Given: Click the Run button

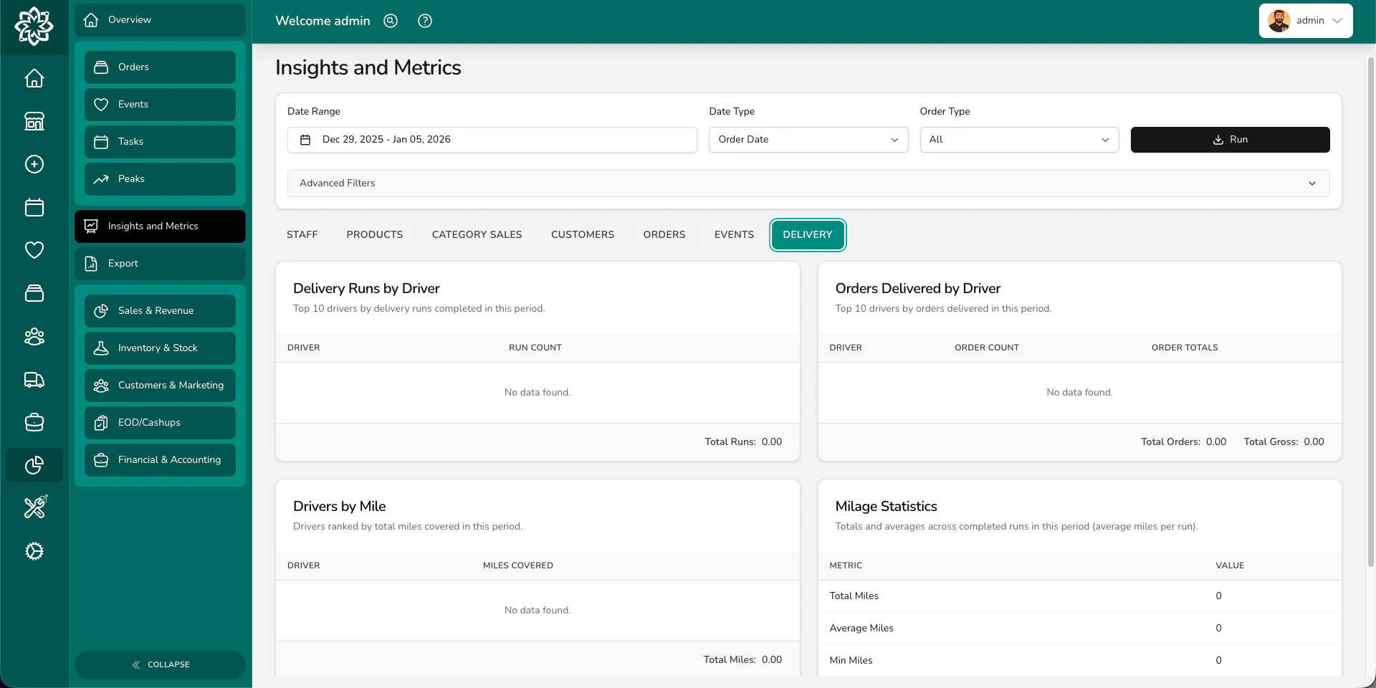Looking at the screenshot, I should pyautogui.click(x=1230, y=140).
